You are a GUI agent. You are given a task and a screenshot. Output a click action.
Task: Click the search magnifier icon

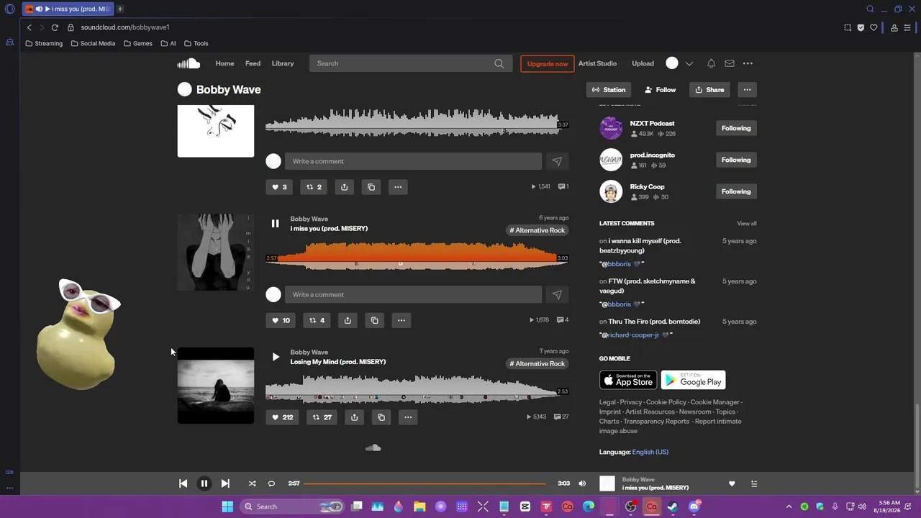click(x=499, y=63)
